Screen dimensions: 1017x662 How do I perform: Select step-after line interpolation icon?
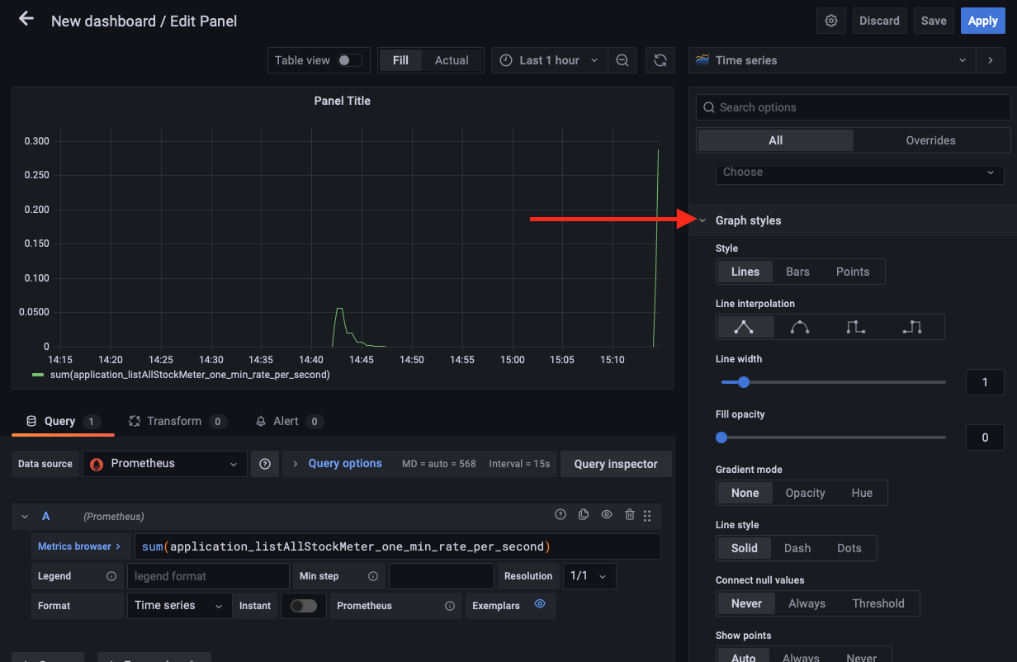pos(912,327)
